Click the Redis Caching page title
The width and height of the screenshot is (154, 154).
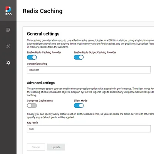[43, 11]
